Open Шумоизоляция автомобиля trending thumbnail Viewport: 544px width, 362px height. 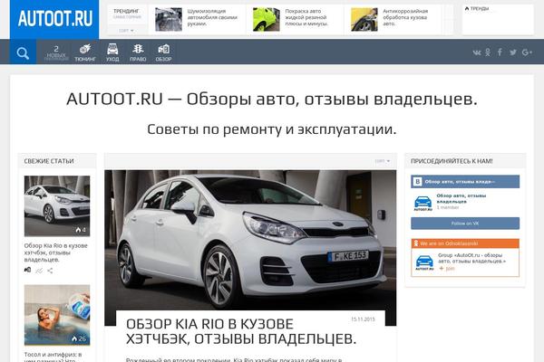(169, 19)
